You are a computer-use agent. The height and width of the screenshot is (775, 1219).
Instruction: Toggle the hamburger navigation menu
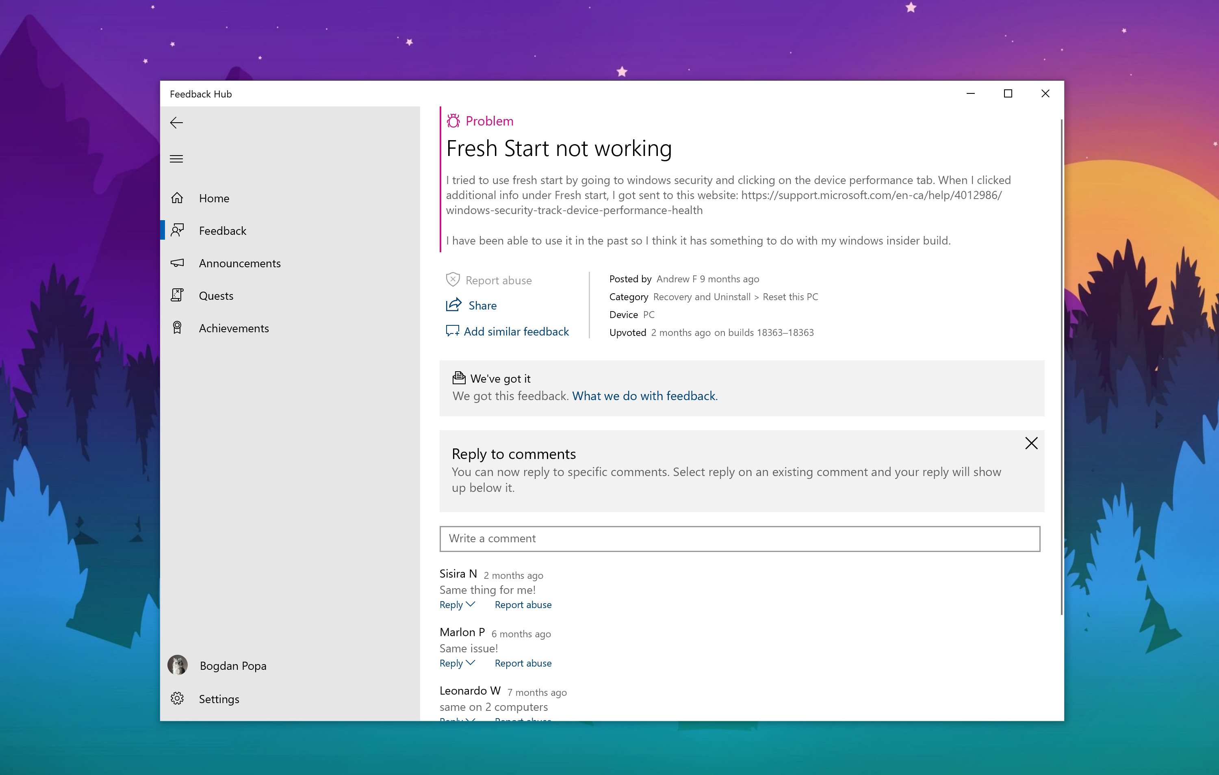[176, 159]
